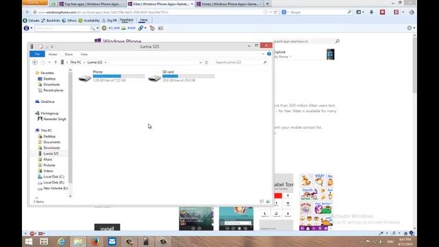Screen dimensions: 439x247
Task: Launch Internet Explorer from taskbar
Action: (x=61, y=242)
